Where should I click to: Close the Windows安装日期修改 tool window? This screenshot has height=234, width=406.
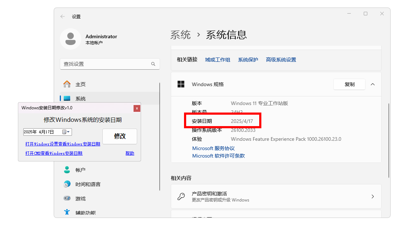tap(137, 109)
